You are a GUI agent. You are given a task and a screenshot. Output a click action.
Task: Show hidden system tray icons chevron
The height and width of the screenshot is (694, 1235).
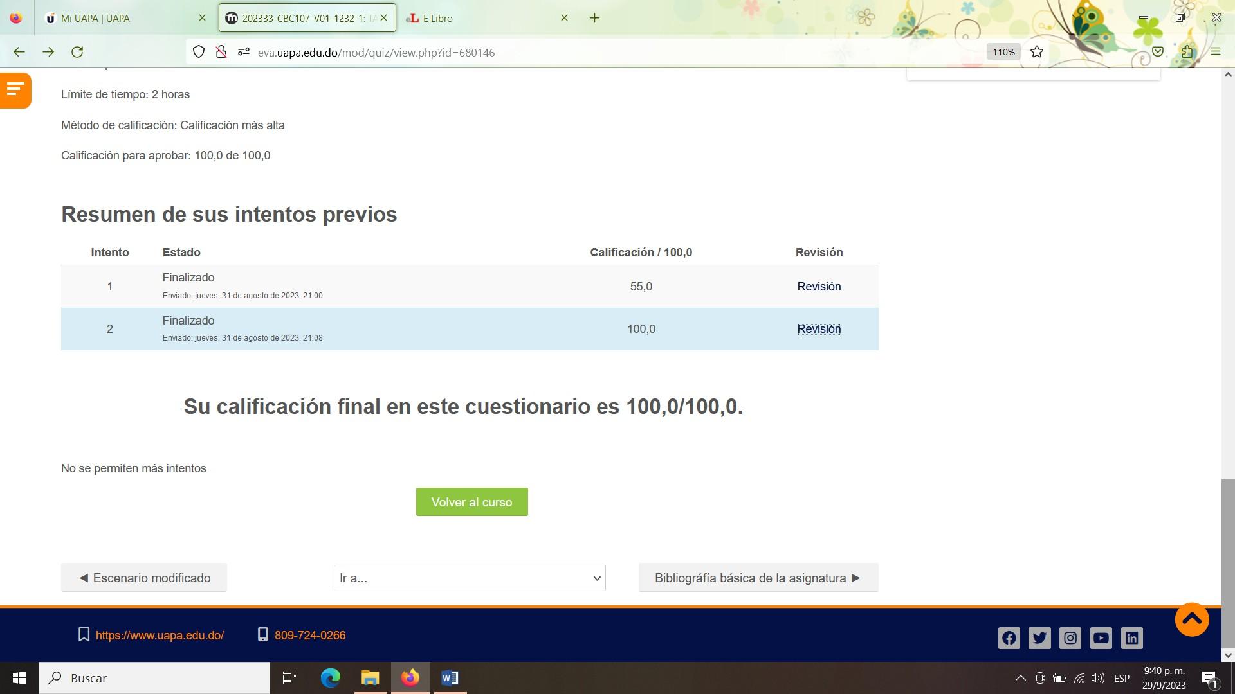[1020, 678]
